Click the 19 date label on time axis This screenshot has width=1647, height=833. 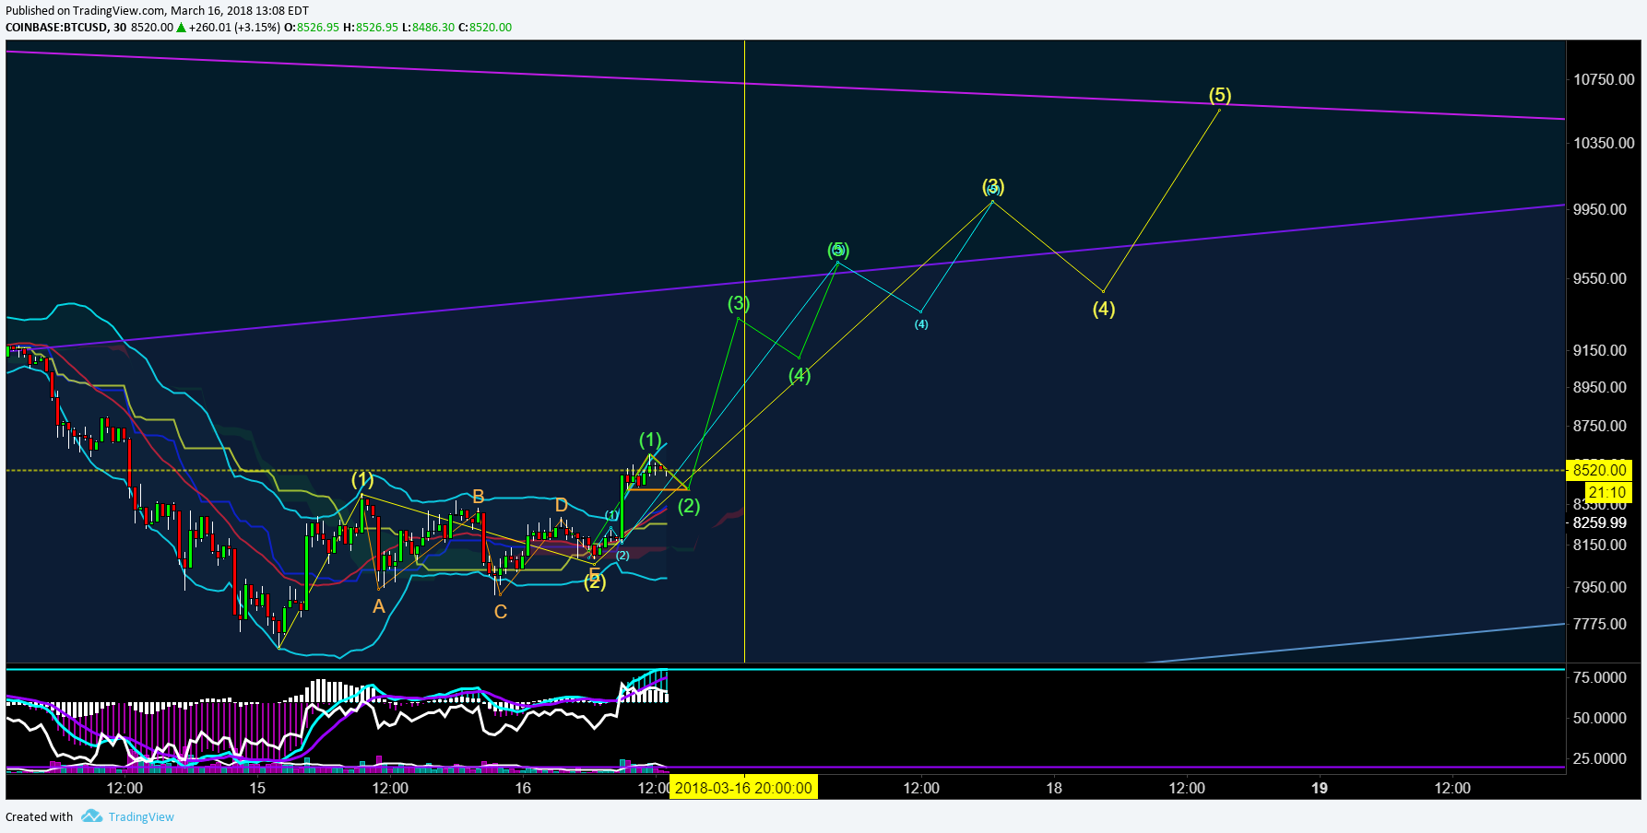click(1320, 788)
